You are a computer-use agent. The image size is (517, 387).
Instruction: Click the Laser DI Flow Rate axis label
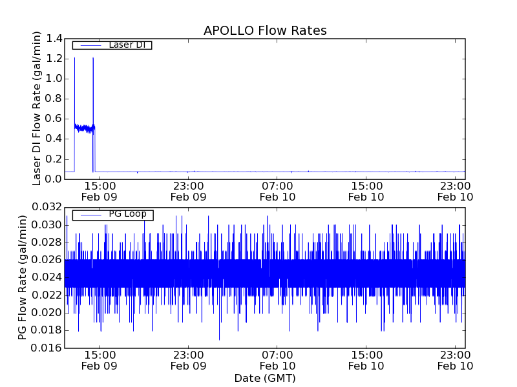click(37, 108)
